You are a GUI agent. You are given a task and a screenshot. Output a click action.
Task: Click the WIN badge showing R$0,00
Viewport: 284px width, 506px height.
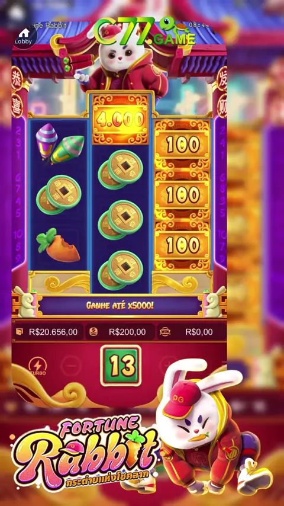pyautogui.click(x=191, y=332)
